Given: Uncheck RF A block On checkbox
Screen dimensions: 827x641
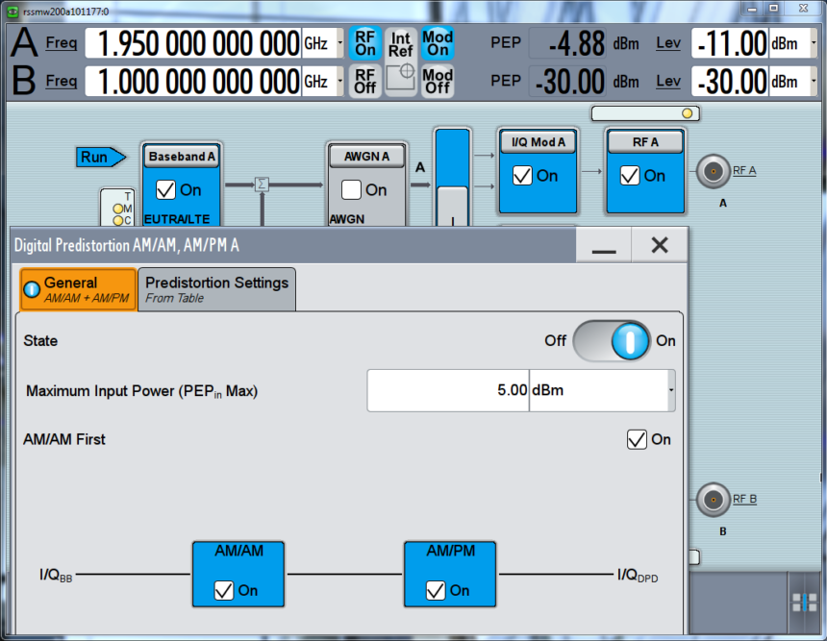Looking at the screenshot, I should click(x=630, y=176).
